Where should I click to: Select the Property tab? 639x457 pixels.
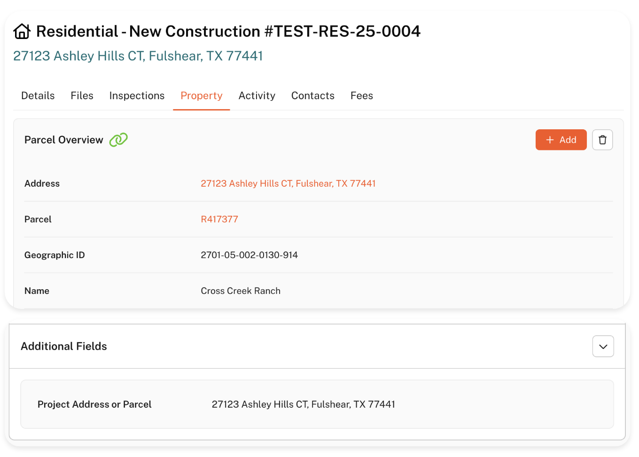(x=202, y=95)
